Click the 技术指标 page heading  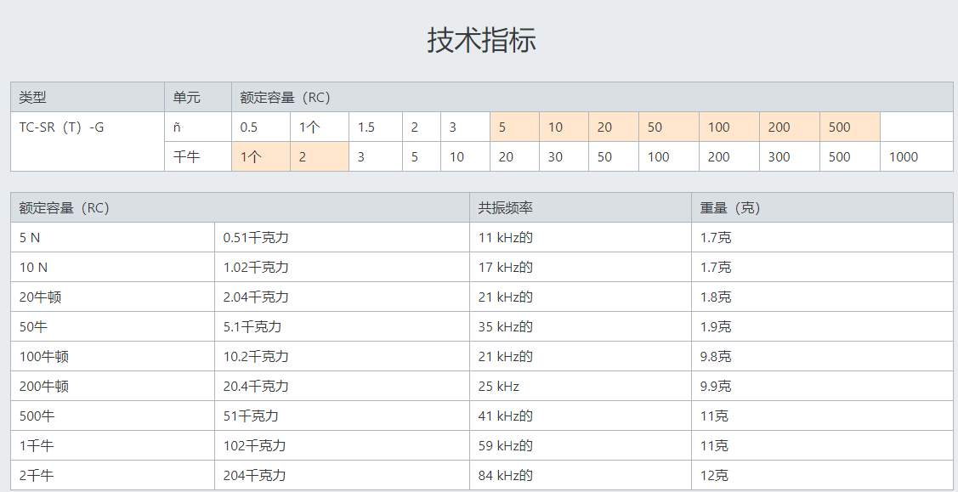(x=481, y=40)
